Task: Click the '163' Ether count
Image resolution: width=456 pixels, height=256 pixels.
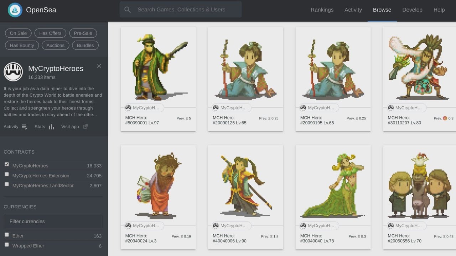Action: click(x=98, y=236)
